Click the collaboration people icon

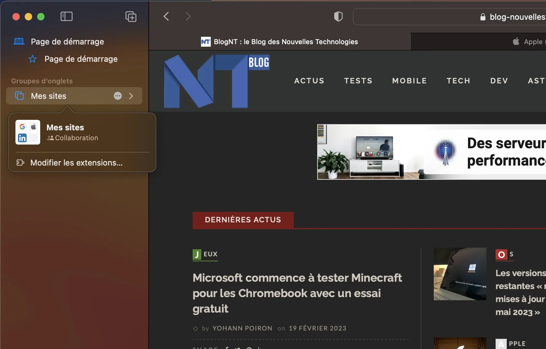click(x=50, y=138)
